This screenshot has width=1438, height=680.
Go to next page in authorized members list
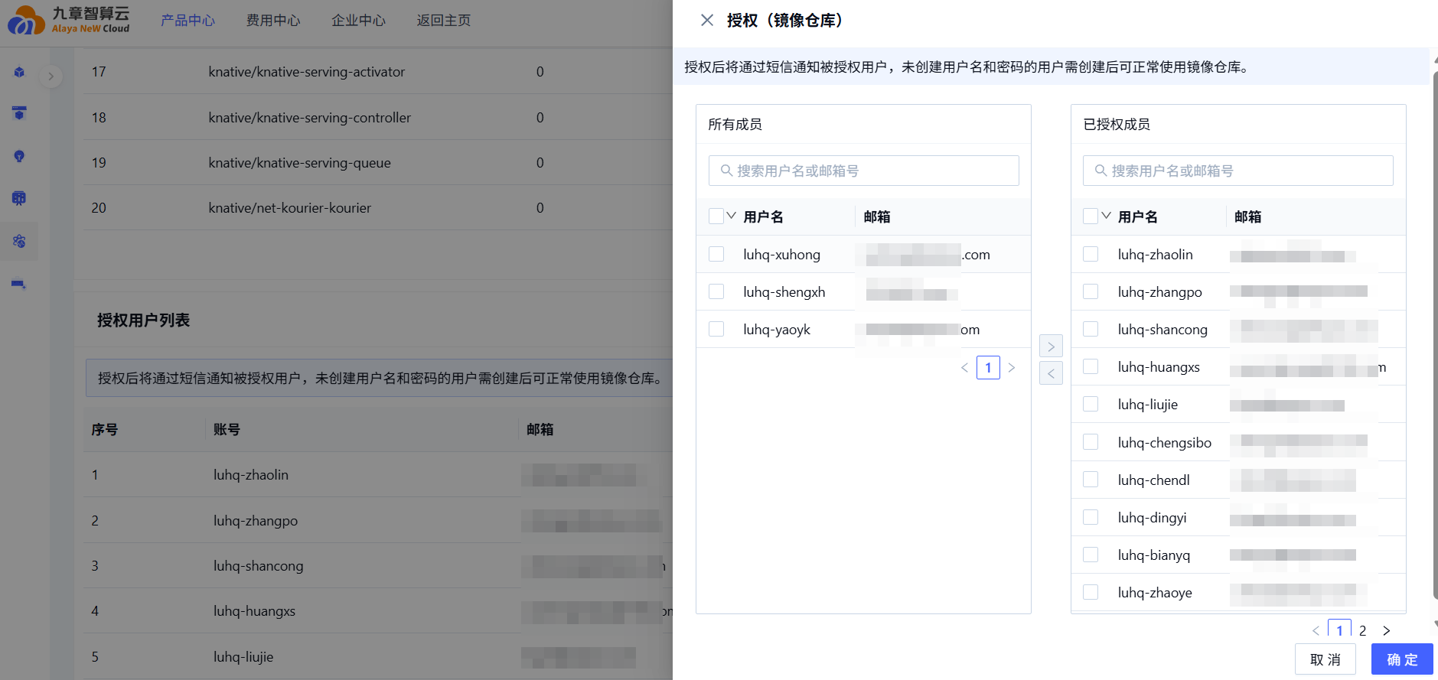(1386, 630)
